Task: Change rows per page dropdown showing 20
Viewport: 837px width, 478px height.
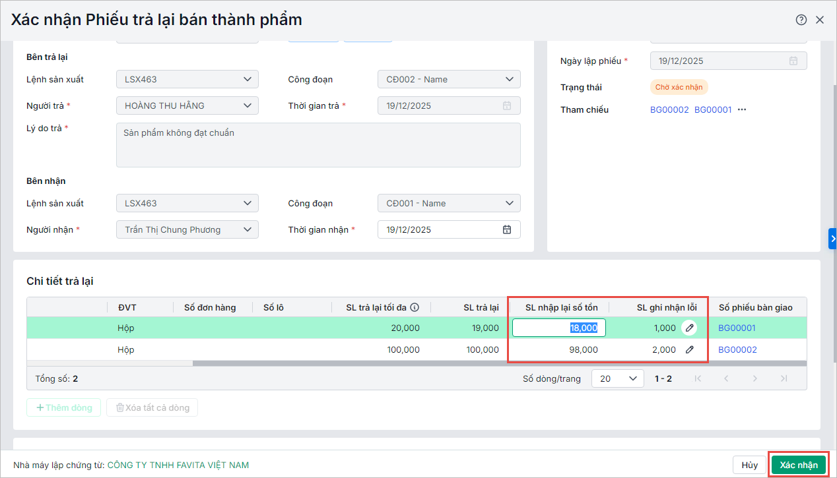Action: (618, 378)
